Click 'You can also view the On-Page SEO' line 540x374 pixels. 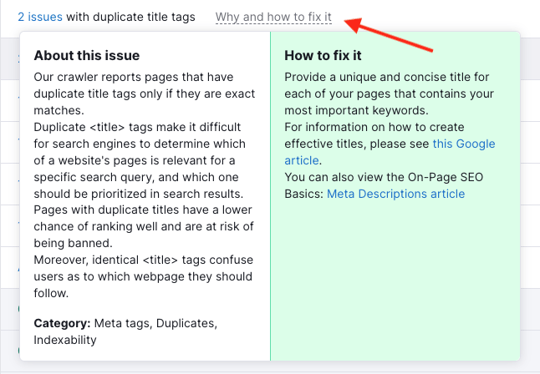[384, 177]
